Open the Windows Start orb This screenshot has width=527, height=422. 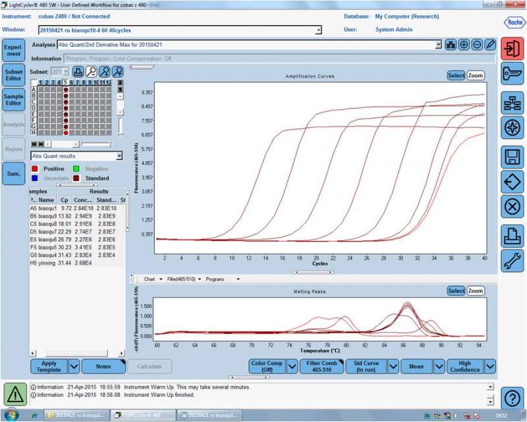[x=11, y=415]
